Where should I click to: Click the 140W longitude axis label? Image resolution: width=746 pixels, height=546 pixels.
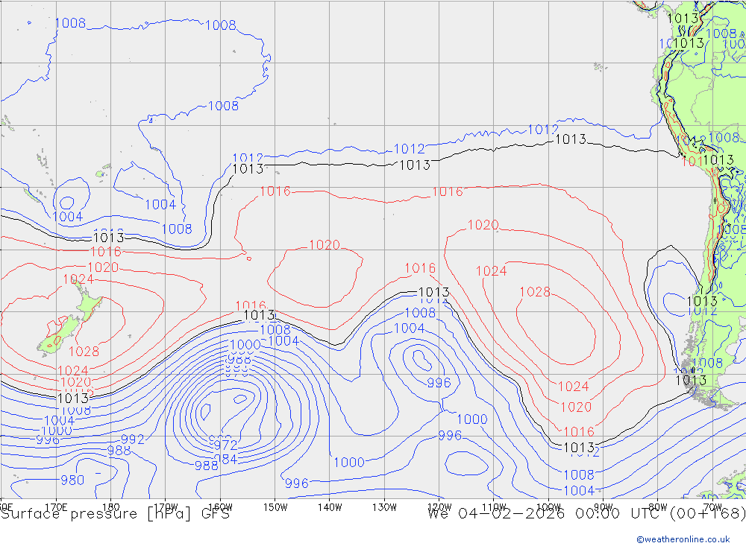(x=330, y=507)
